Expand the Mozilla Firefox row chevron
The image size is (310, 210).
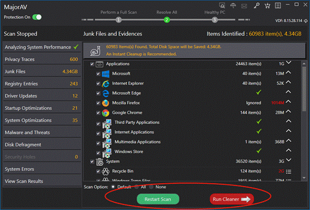(288, 102)
